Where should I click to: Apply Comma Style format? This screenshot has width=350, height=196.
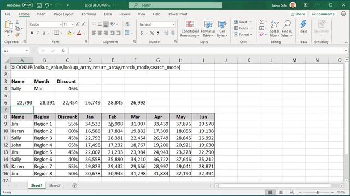pos(158,33)
